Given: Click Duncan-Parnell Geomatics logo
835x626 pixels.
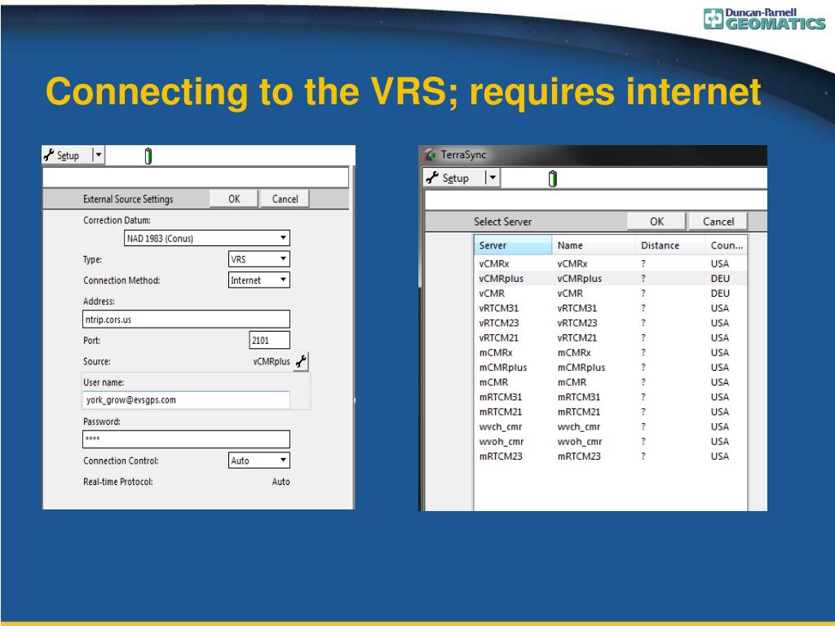Looking at the screenshot, I should [763, 20].
